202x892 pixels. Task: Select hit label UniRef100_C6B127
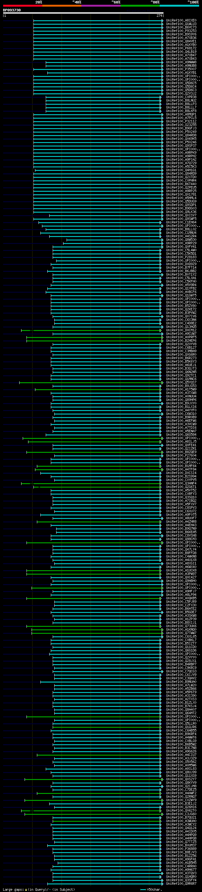181,347
